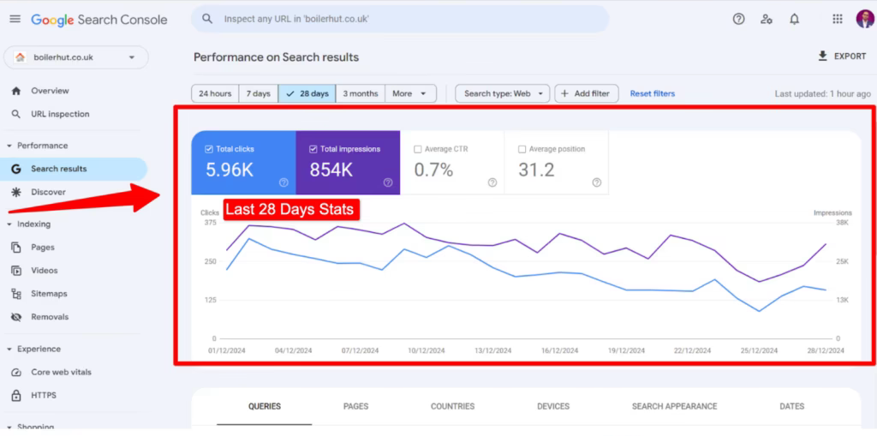Click the Search results Google G icon
The width and height of the screenshot is (877, 436).
[16, 169]
